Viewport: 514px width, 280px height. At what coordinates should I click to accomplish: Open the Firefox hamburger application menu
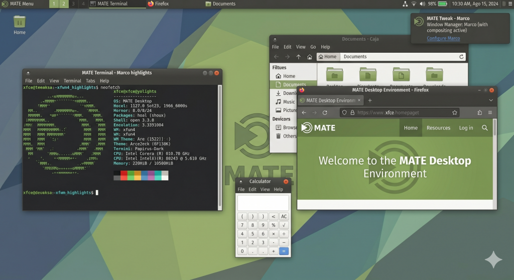tap(490, 113)
